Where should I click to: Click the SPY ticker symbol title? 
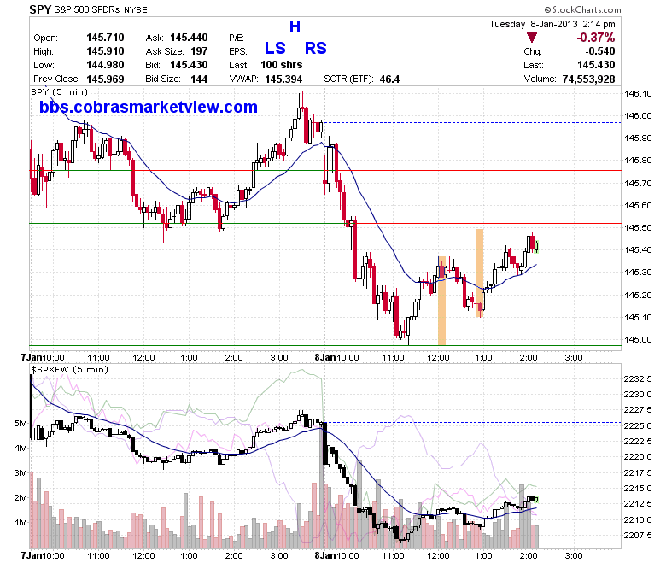[x=40, y=9]
